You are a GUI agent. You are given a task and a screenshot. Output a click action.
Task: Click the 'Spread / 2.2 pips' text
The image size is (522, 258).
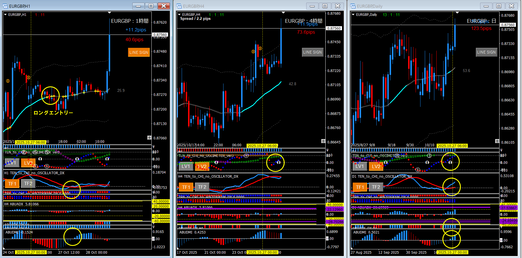[195, 19]
